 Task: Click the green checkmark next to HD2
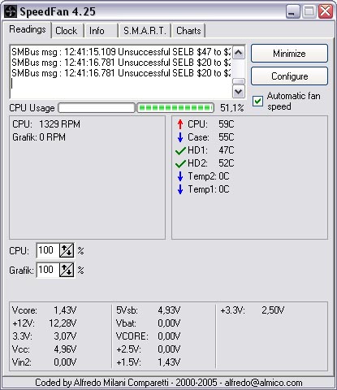[x=180, y=163]
